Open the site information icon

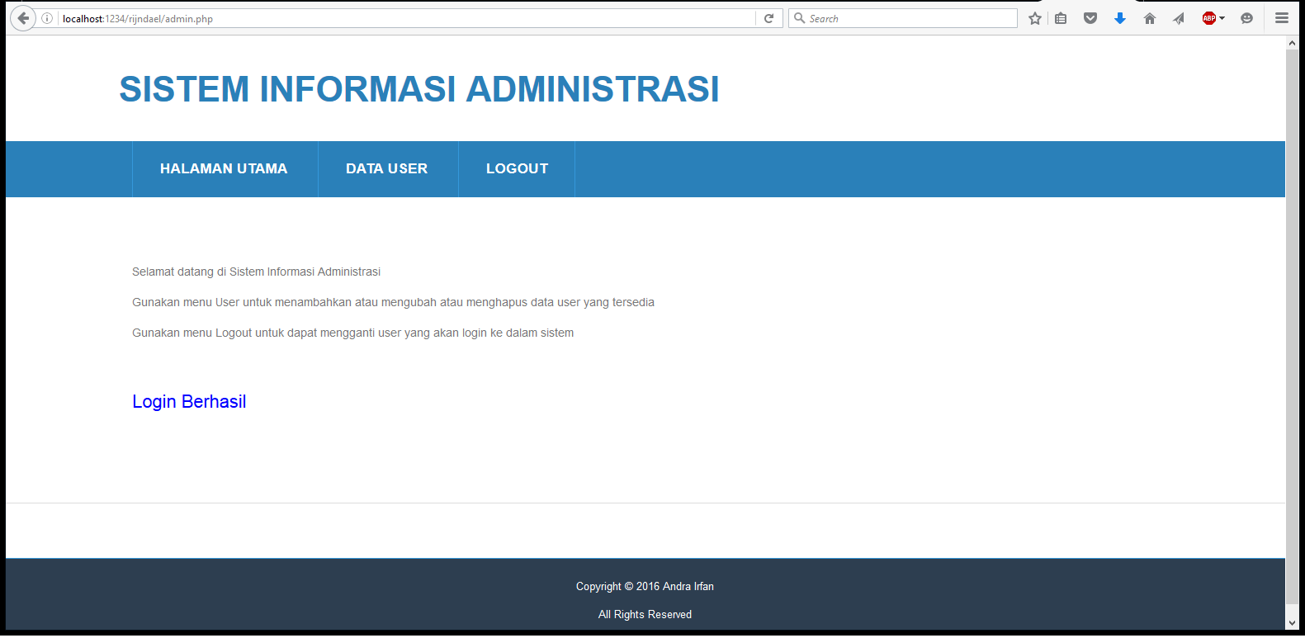(x=48, y=18)
